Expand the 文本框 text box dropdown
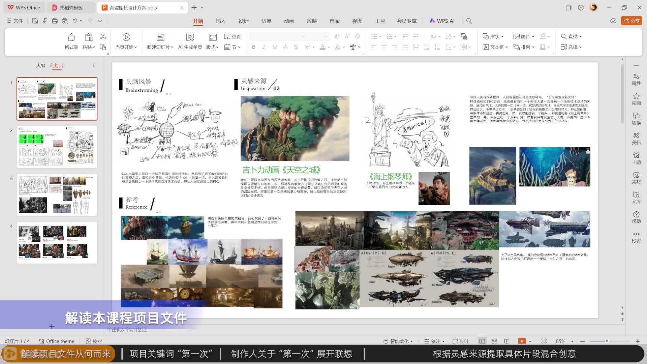 (507, 47)
